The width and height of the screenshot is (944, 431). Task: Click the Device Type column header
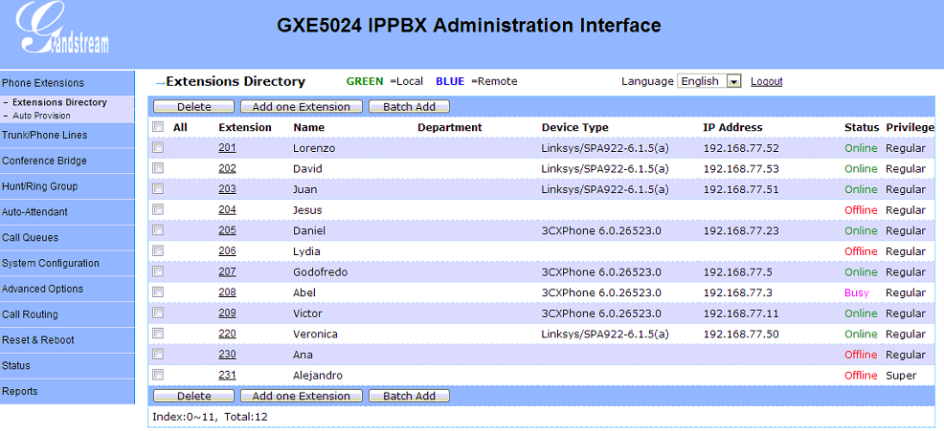click(575, 127)
